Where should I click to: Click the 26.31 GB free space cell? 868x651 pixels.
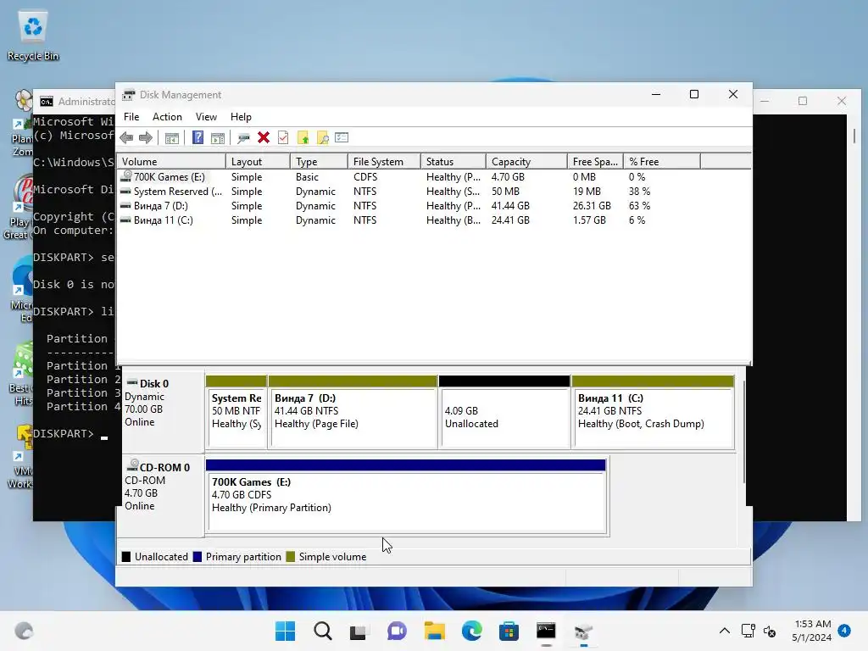click(x=592, y=206)
